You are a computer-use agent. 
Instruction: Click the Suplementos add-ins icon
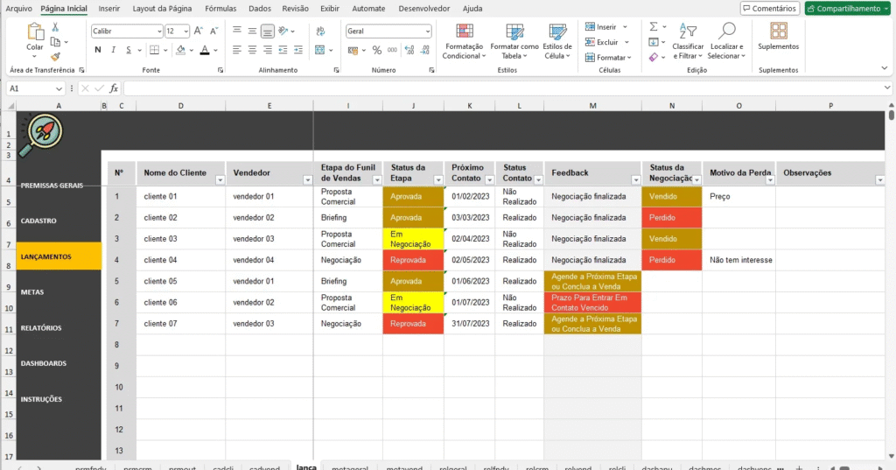778,36
